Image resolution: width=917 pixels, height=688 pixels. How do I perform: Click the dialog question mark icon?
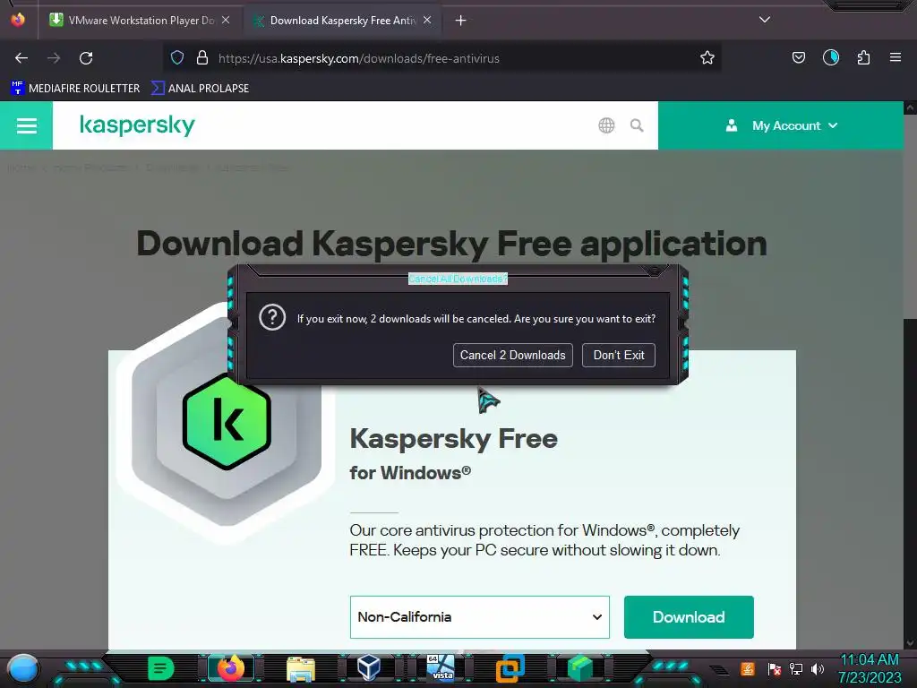pos(272,318)
